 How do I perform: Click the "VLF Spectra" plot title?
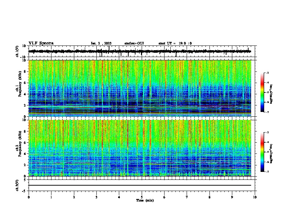point(41,43)
